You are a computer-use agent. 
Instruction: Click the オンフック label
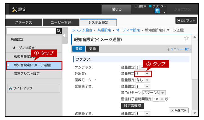[84, 68]
